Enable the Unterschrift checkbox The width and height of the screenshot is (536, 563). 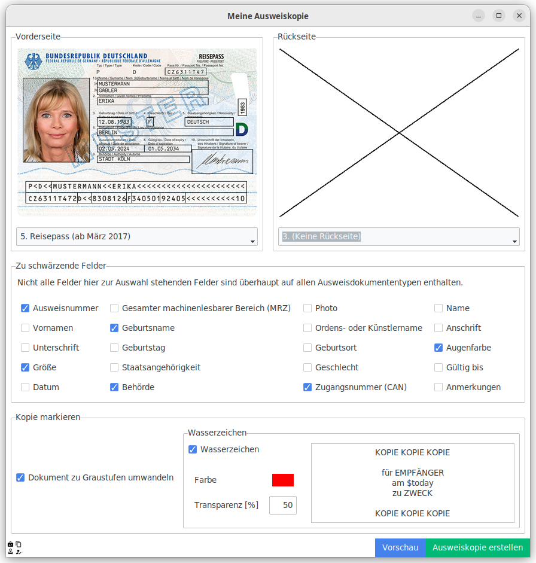[25, 348]
